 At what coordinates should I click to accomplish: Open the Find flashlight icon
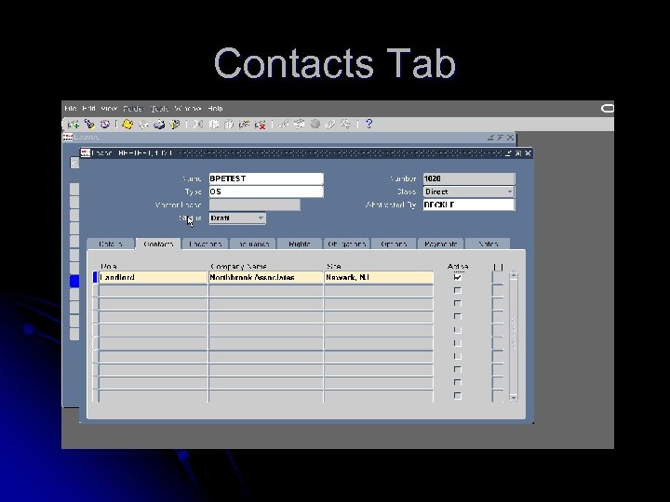(x=89, y=125)
